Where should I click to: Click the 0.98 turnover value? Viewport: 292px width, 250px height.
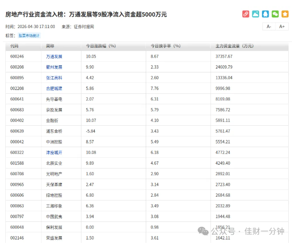point(154,227)
